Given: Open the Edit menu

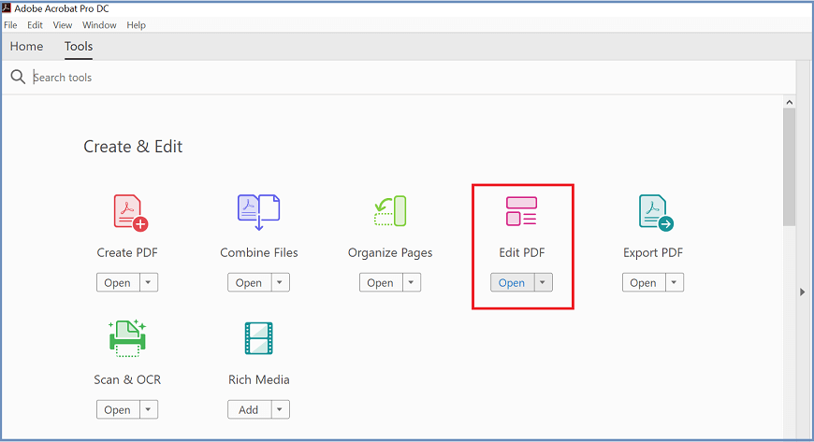Looking at the screenshot, I should (x=35, y=25).
